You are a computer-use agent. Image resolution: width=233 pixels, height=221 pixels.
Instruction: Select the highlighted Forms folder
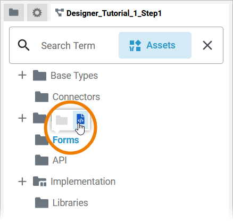(x=66, y=140)
